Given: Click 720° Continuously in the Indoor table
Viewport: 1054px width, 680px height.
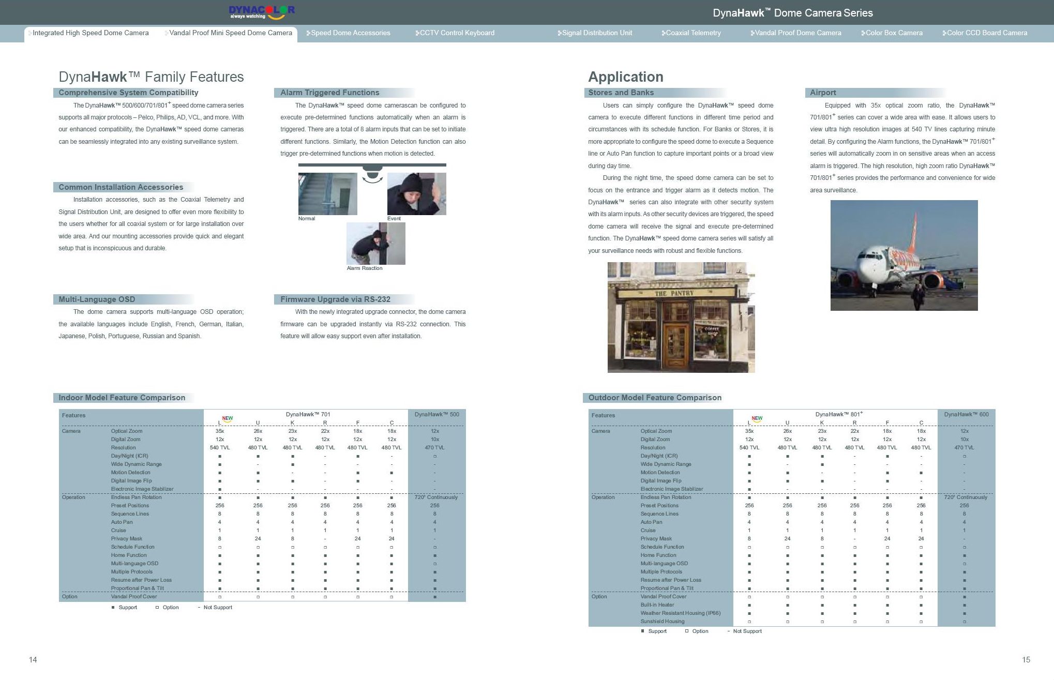Looking at the screenshot, I should (x=436, y=497).
